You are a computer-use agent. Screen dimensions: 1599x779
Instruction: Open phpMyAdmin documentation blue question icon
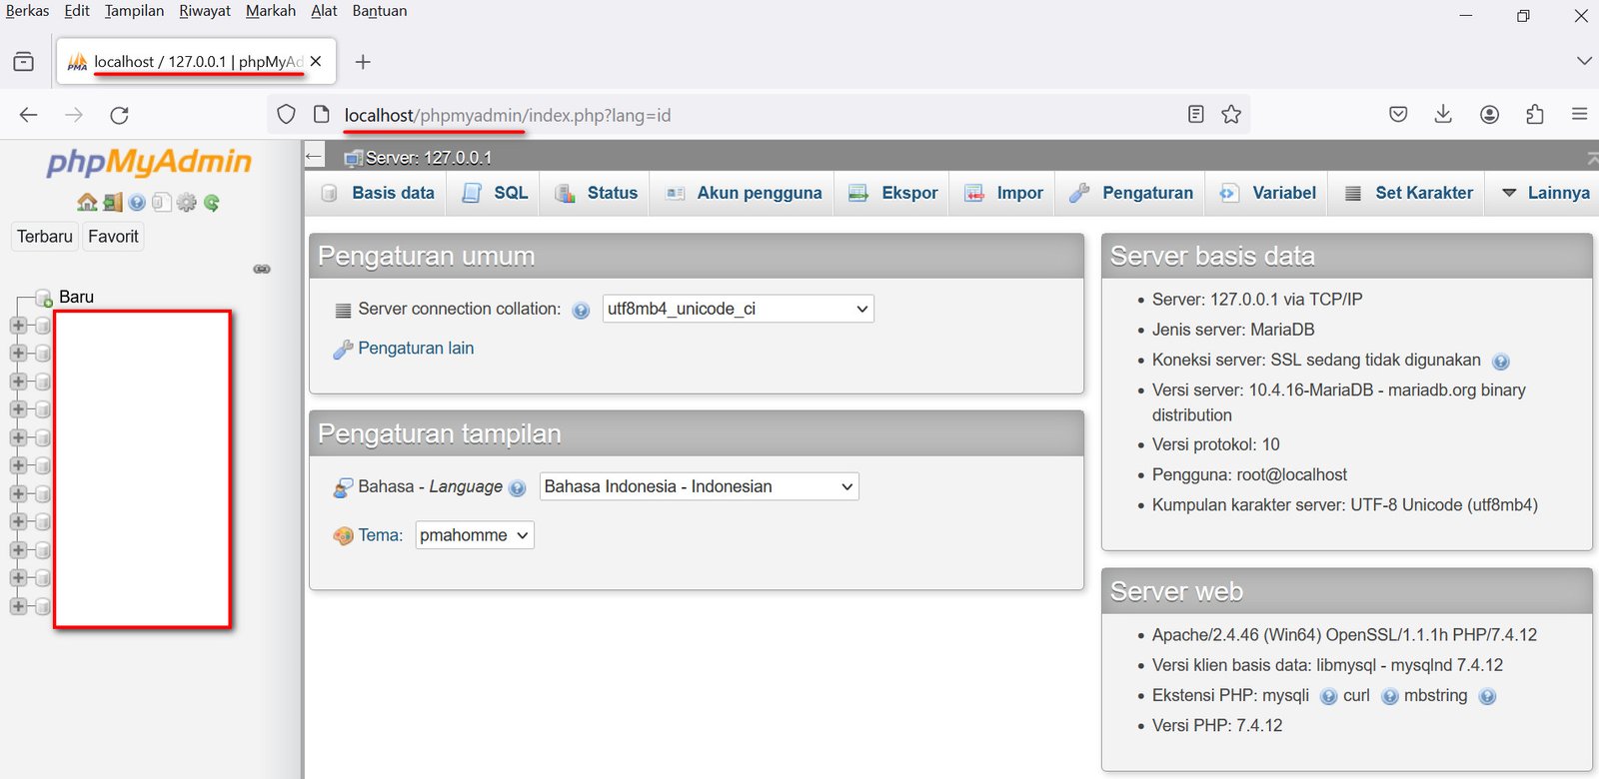(137, 203)
